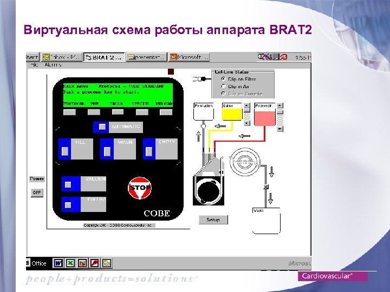The width and height of the screenshot is (390, 292).
Task: Toggle the VACUUM switch
Action: point(68,185)
